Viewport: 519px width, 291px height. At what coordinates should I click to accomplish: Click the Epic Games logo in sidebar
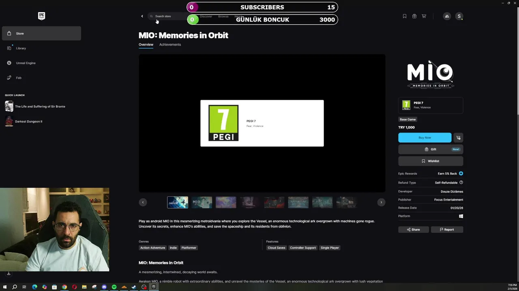coord(41,16)
